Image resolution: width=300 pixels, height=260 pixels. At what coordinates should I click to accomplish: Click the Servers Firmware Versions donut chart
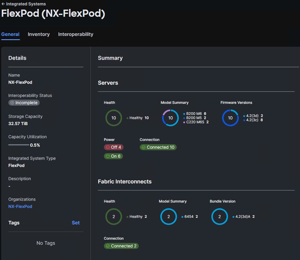coord(230,118)
